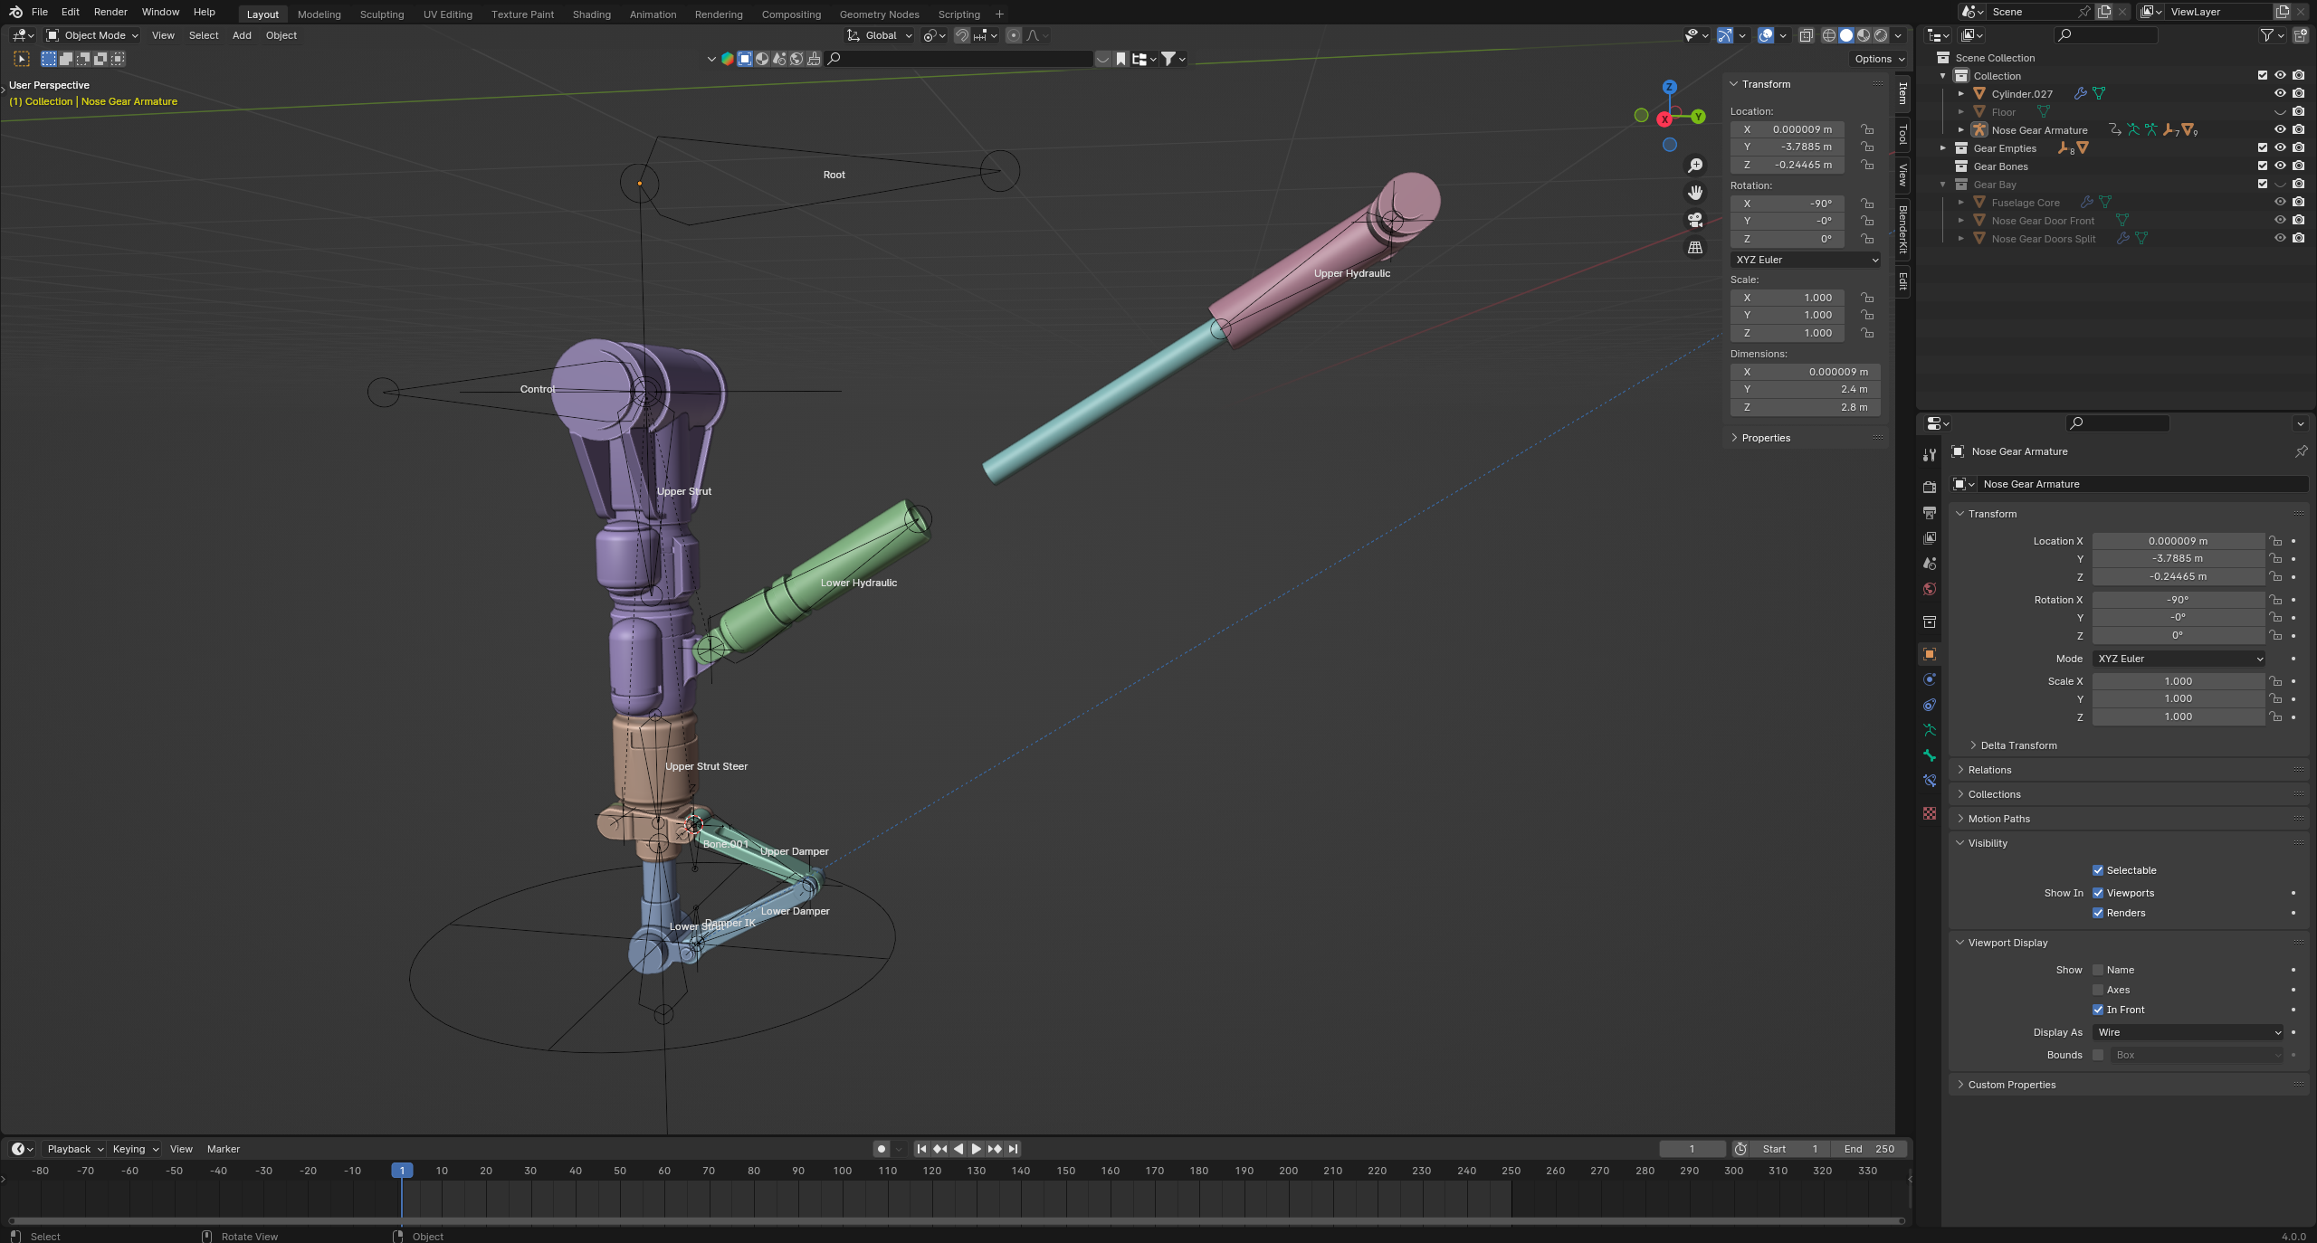Lock Location X in sidebar Transform

pos(1866,129)
